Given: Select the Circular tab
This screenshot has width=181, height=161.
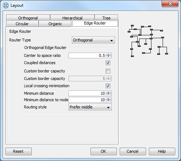Looking at the screenshot, I should pyautogui.click(x=22, y=24).
